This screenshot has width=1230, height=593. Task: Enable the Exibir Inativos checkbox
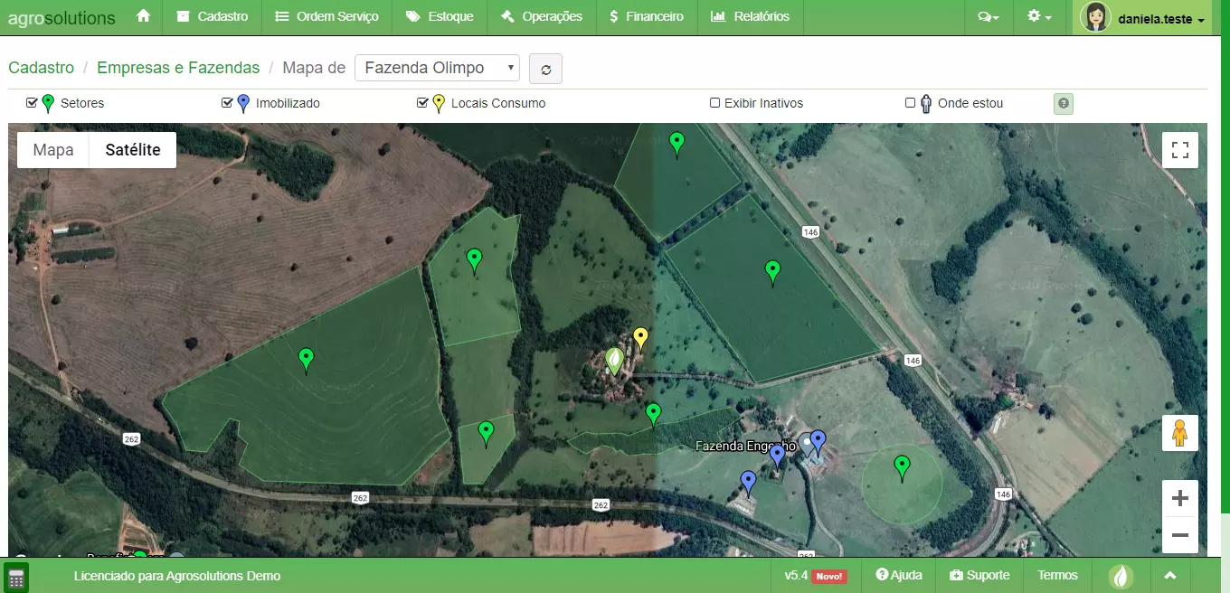pyautogui.click(x=714, y=103)
